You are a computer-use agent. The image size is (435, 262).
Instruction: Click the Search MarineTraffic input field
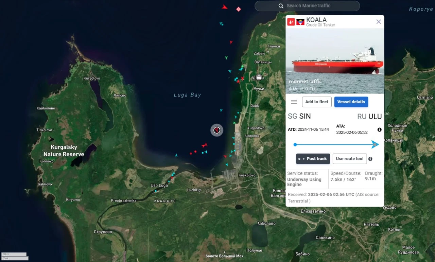point(307,6)
